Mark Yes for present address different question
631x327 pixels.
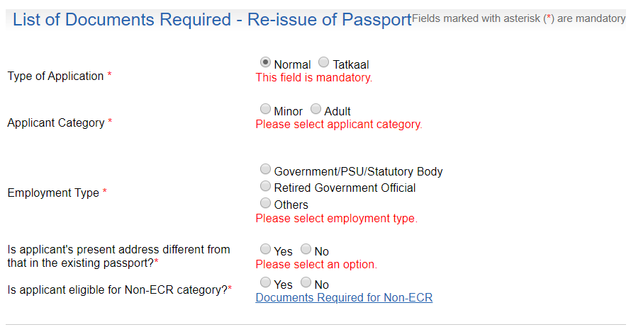point(265,249)
